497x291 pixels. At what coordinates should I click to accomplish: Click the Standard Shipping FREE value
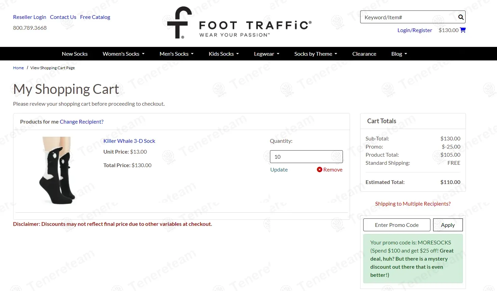454,163
